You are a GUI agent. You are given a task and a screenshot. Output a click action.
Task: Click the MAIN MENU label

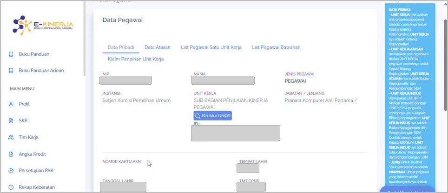tap(22, 89)
